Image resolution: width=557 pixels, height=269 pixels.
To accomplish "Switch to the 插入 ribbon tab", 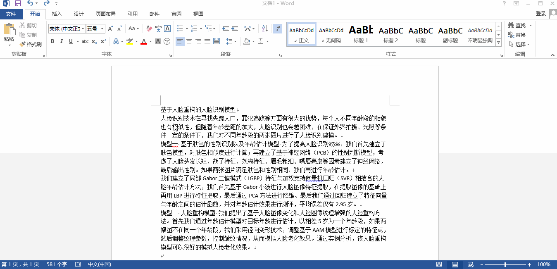I will coord(56,14).
